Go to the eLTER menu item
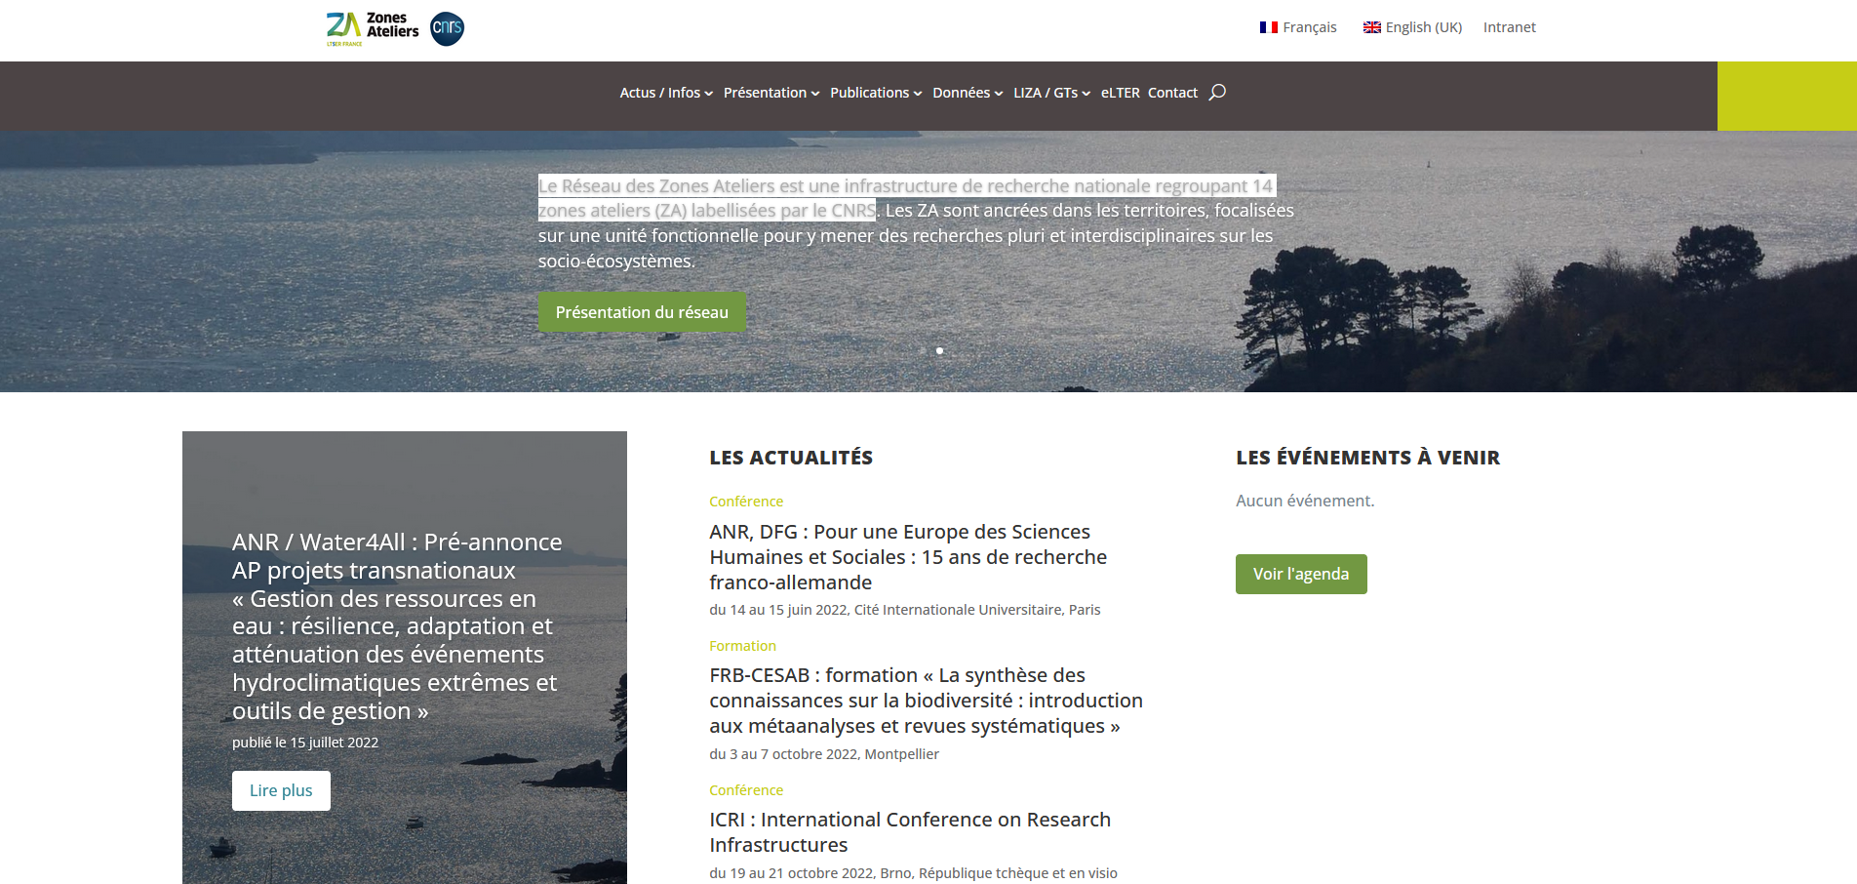The height and width of the screenshot is (884, 1857). pos(1120,93)
